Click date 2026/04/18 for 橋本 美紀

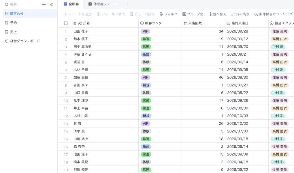point(238,162)
